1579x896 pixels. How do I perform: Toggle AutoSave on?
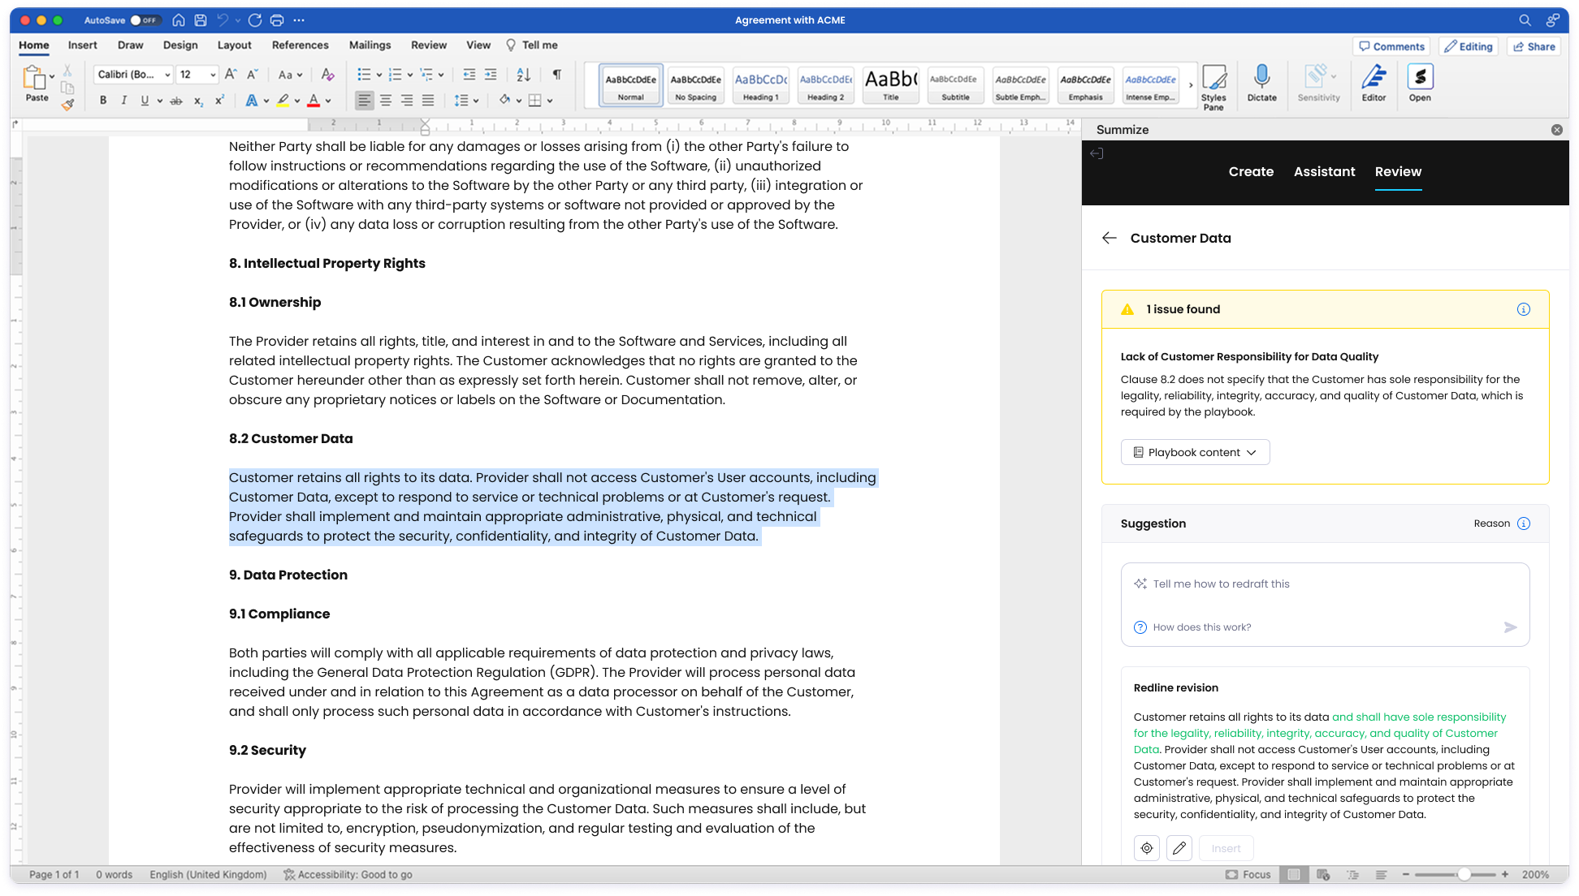(x=145, y=20)
